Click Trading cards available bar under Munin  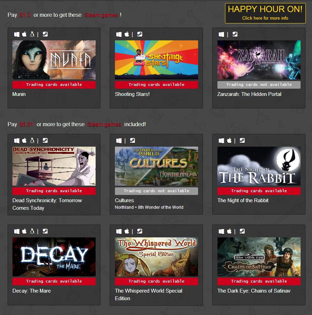pyautogui.click(x=54, y=85)
